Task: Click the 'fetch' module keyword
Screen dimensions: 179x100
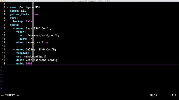Action: (x=20, y=32)
